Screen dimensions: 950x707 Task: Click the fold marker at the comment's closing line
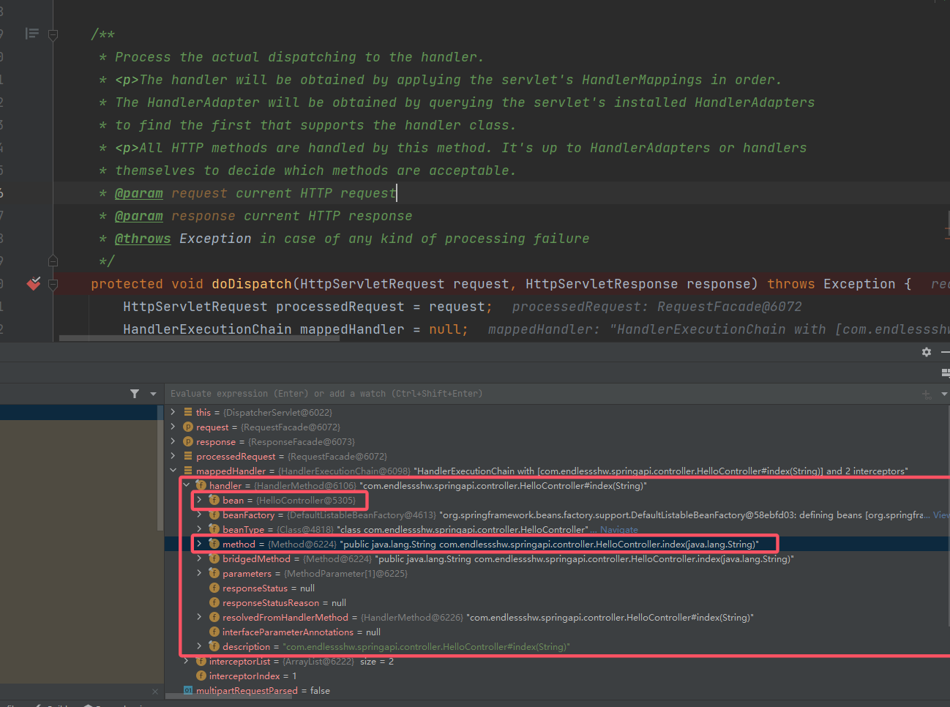(x=53, y=261)
